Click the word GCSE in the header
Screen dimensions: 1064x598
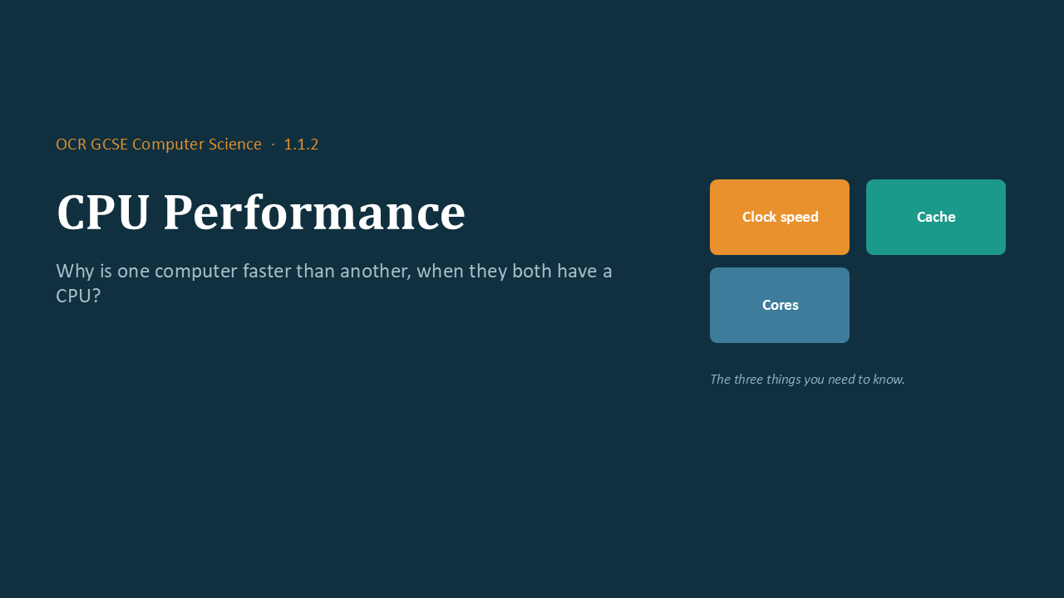pyautogui.click(x=109, y=145)
